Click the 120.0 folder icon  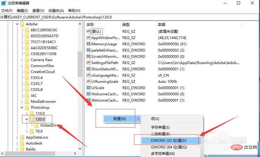pyautogui.click(x=32, y=119)
